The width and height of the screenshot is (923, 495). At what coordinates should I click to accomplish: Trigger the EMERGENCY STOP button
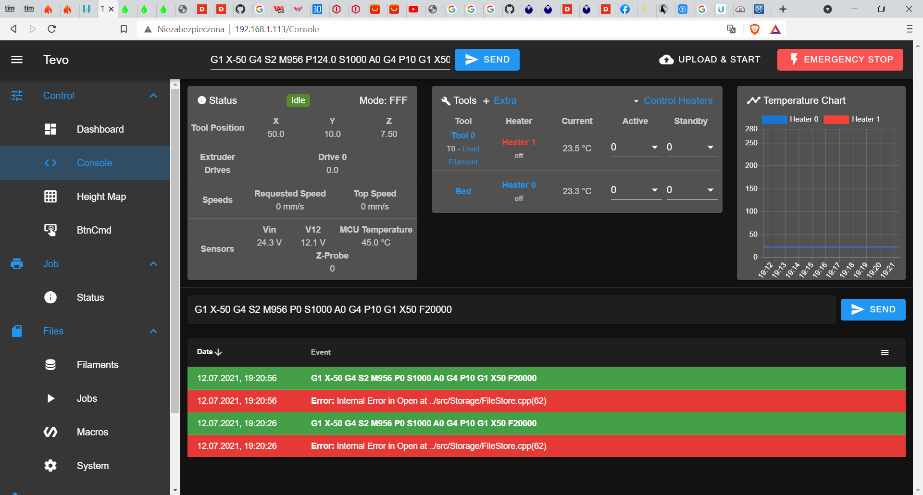[x=840, y=60]
